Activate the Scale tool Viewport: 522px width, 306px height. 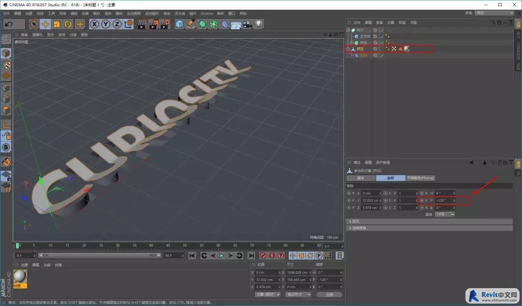point(57,24)
